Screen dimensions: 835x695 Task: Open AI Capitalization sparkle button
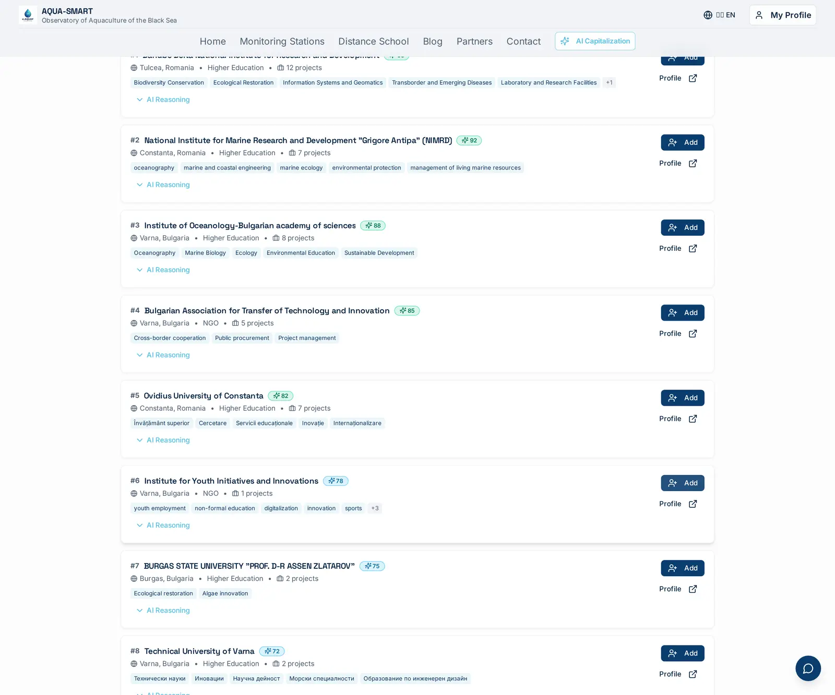coord(595,41)
